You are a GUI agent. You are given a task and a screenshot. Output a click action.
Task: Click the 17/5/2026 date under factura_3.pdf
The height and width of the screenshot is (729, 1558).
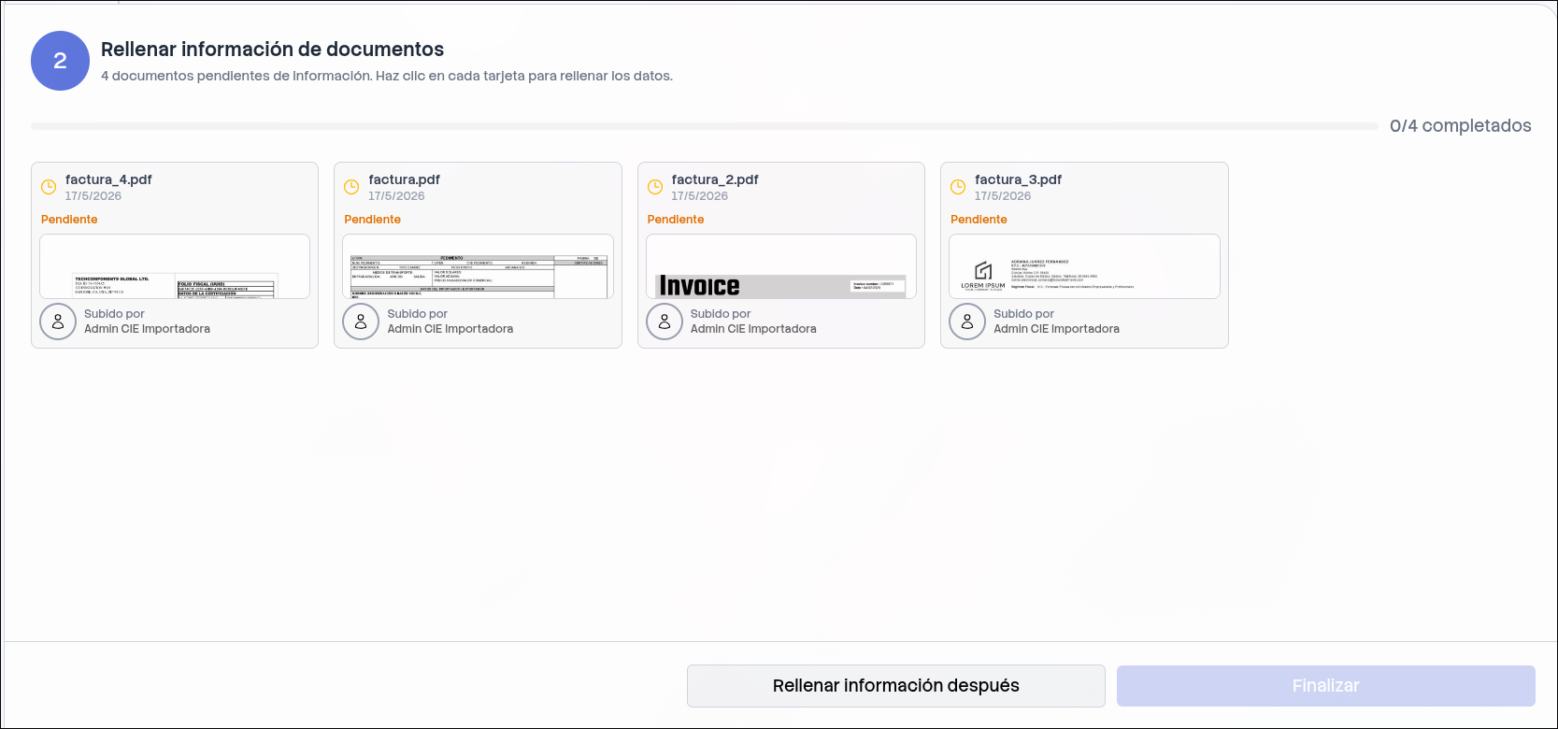(1003, 196)
